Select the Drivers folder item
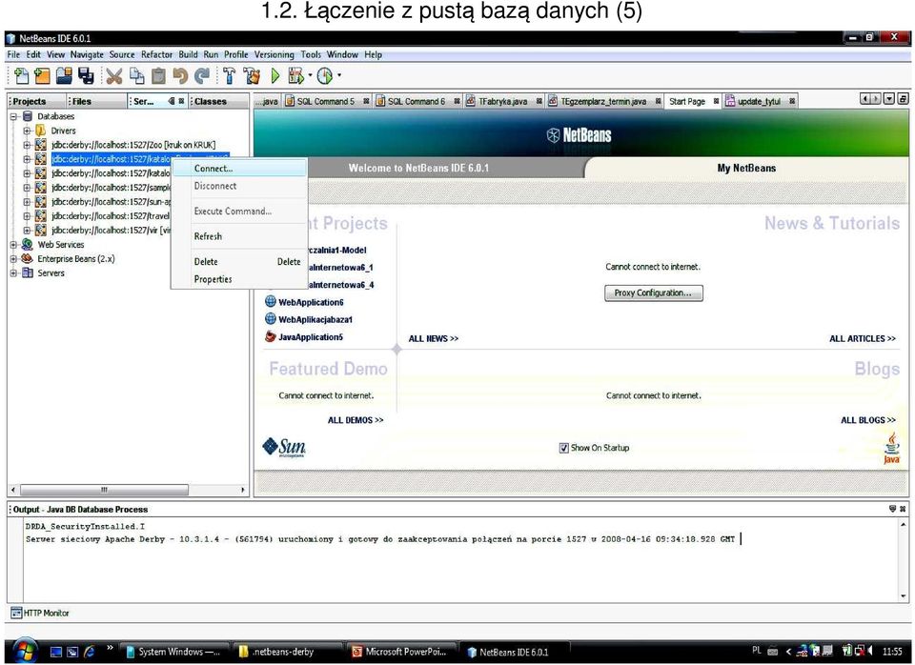The width and height of the screenshot is (915, 665). coord(63,131)
